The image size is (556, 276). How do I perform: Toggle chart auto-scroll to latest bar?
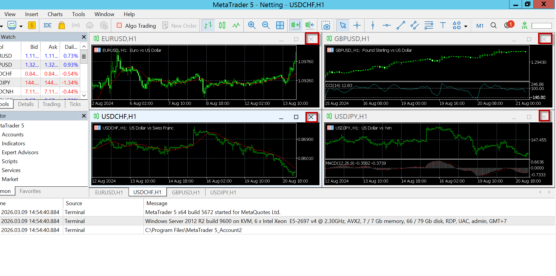point(295,26)
